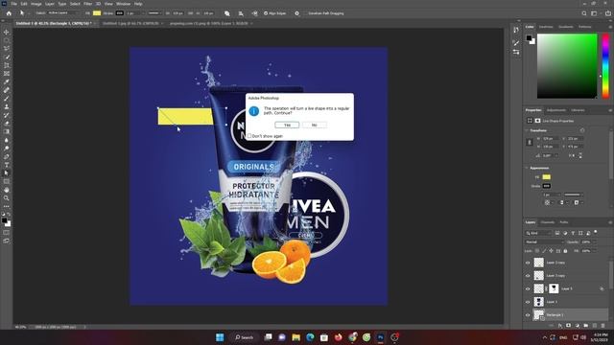Screen dimensions: 614x345
Task: Click yellow Fill swatch in options bar
Action: tap(97, 13)
